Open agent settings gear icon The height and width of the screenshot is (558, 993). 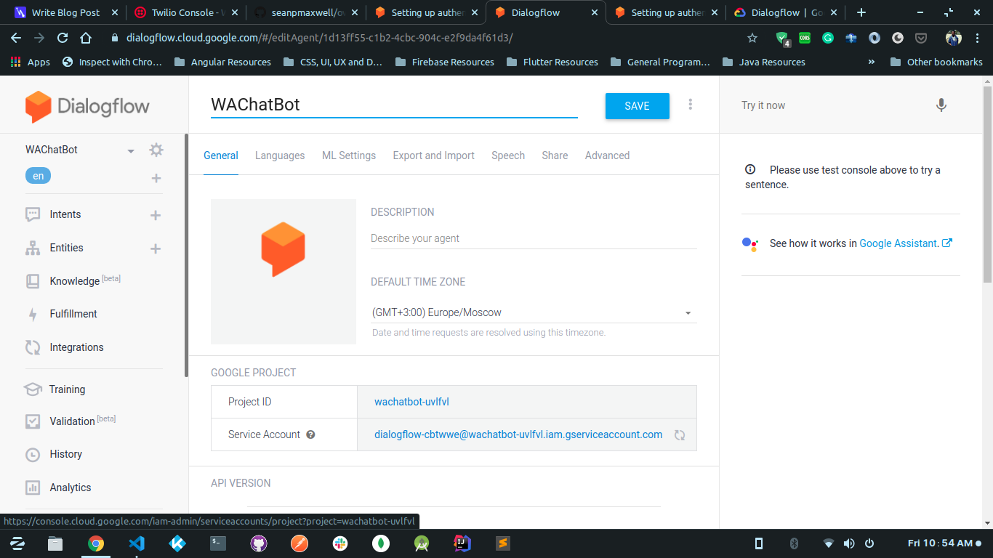click(156, 150)
